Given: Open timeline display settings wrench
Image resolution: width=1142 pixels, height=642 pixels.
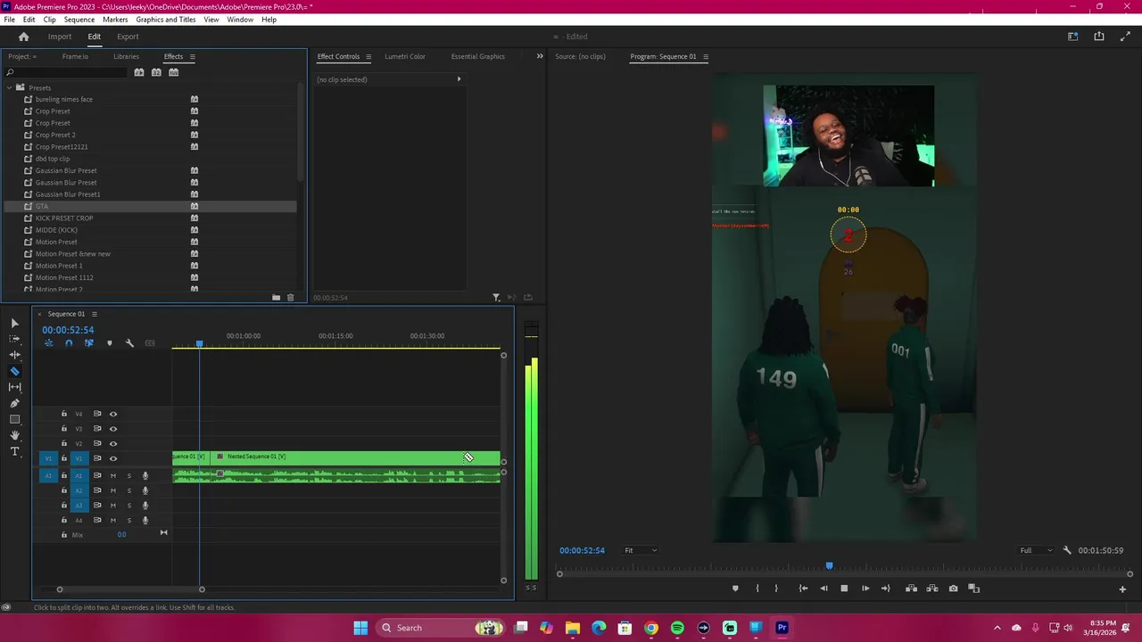Looking at the screenshot, I should point(129,343).
